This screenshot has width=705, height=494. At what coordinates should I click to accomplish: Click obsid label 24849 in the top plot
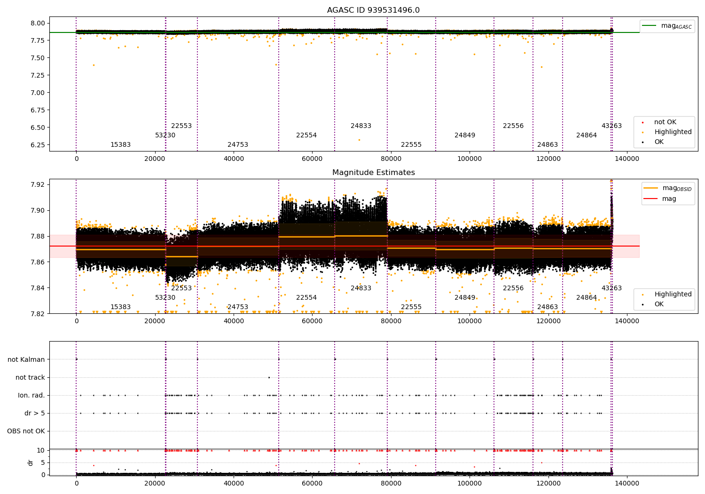(x=465, y=135)
